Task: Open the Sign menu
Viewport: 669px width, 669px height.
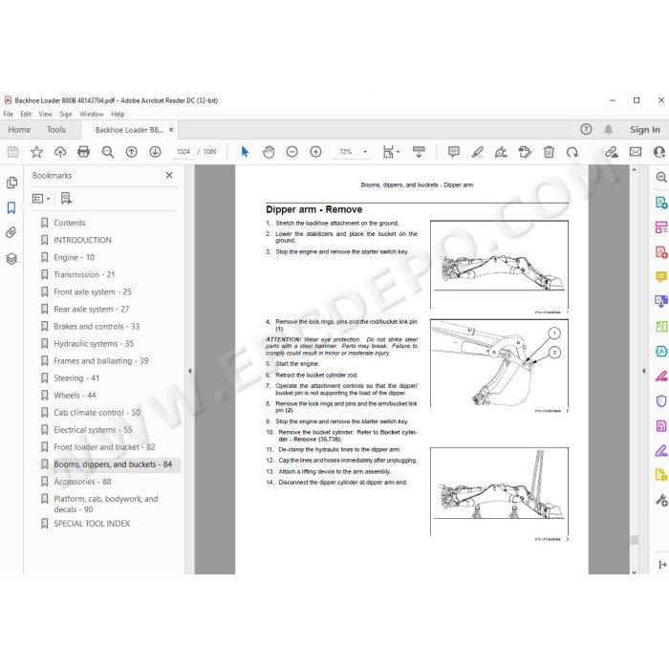Action: pyautogui.click(x=66, y=114)
